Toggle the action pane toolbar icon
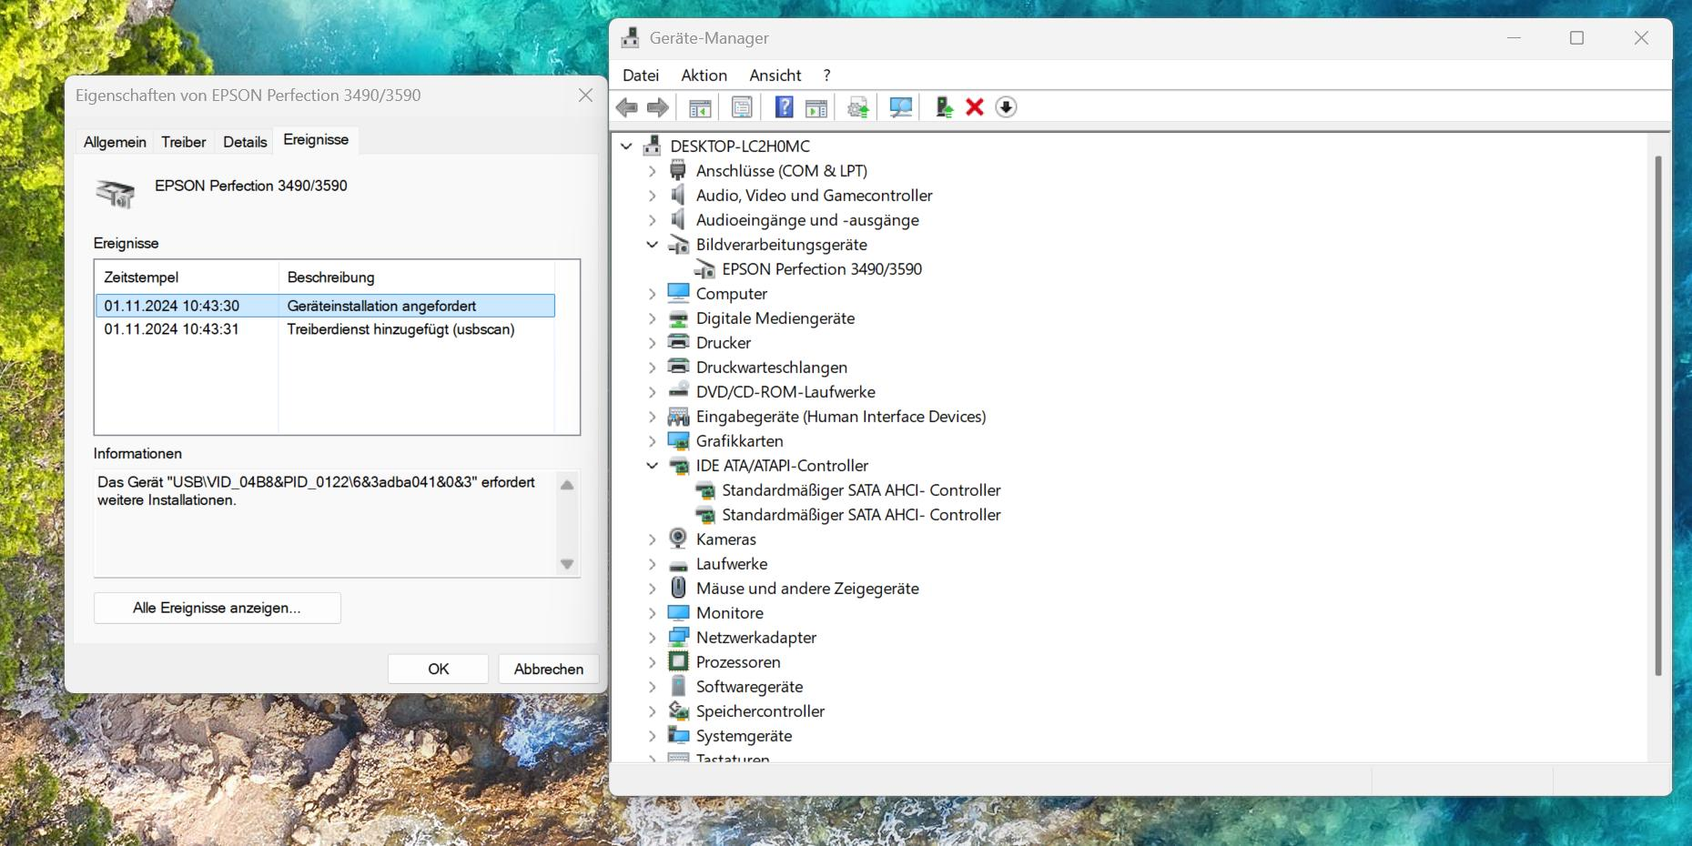The image size is (1692, 846). point(816,107)
